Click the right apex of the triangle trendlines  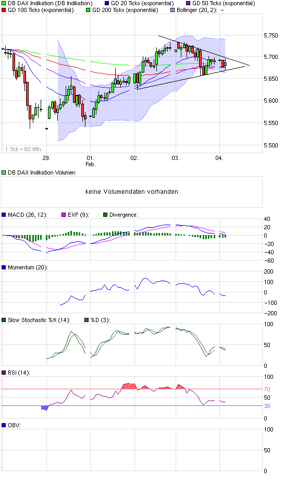[x=249, y=65]
